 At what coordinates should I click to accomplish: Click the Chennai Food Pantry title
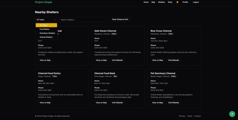(49, 73)
